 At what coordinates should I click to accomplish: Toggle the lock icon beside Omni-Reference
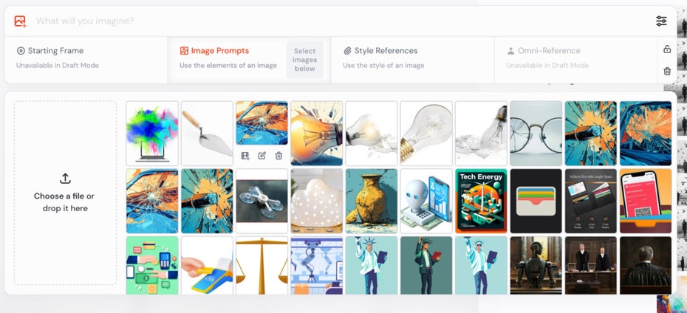pos(667,49)
